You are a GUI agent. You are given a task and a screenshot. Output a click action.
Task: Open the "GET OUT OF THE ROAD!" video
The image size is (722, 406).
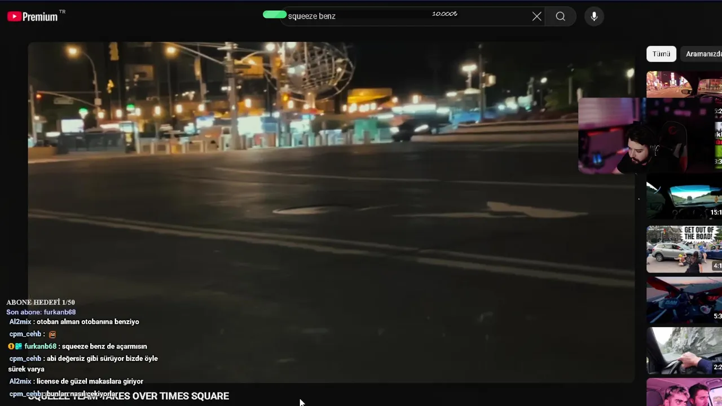tap(684, 249)
